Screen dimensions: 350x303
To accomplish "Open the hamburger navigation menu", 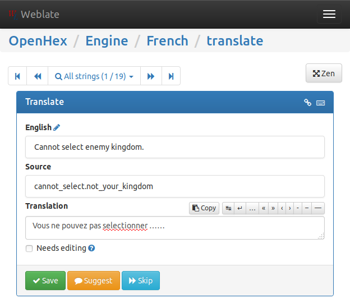I will 329,14.
